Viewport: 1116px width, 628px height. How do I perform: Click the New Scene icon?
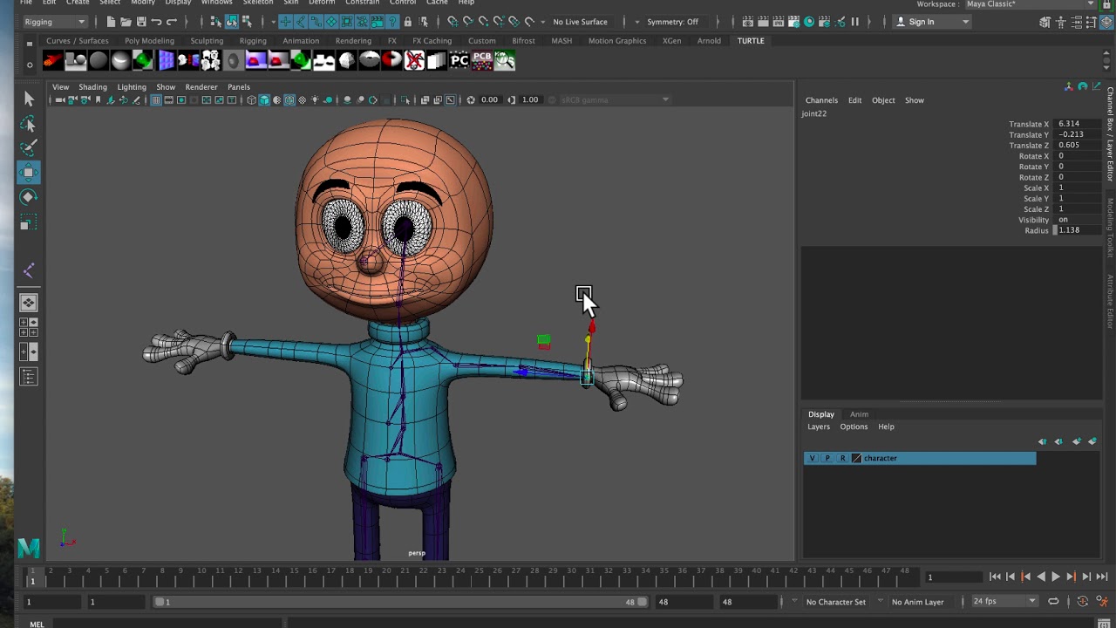click(x=111, y=22)
